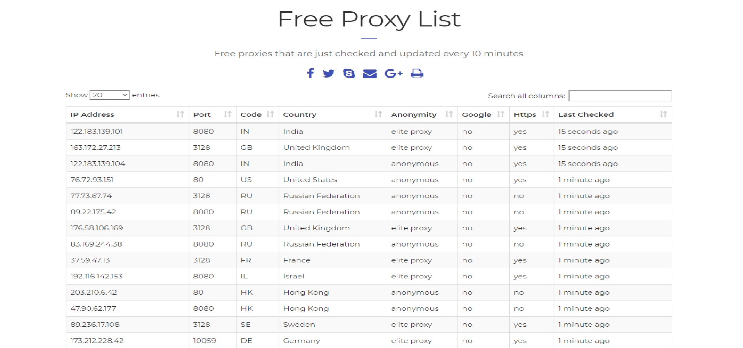Click the Anonymity column header text
The image size is (743, 348).
coord(413,114)
